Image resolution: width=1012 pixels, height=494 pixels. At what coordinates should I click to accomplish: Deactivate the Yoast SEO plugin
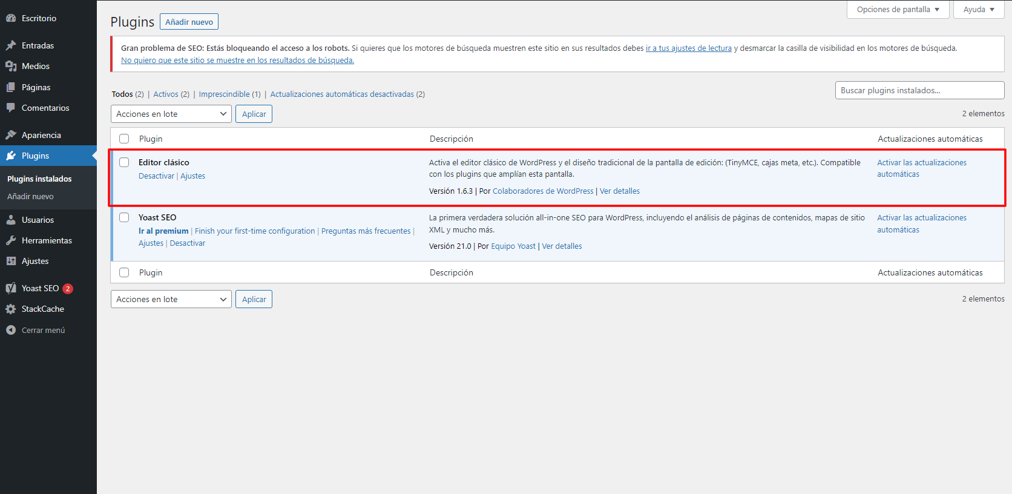tap(188, 243)
